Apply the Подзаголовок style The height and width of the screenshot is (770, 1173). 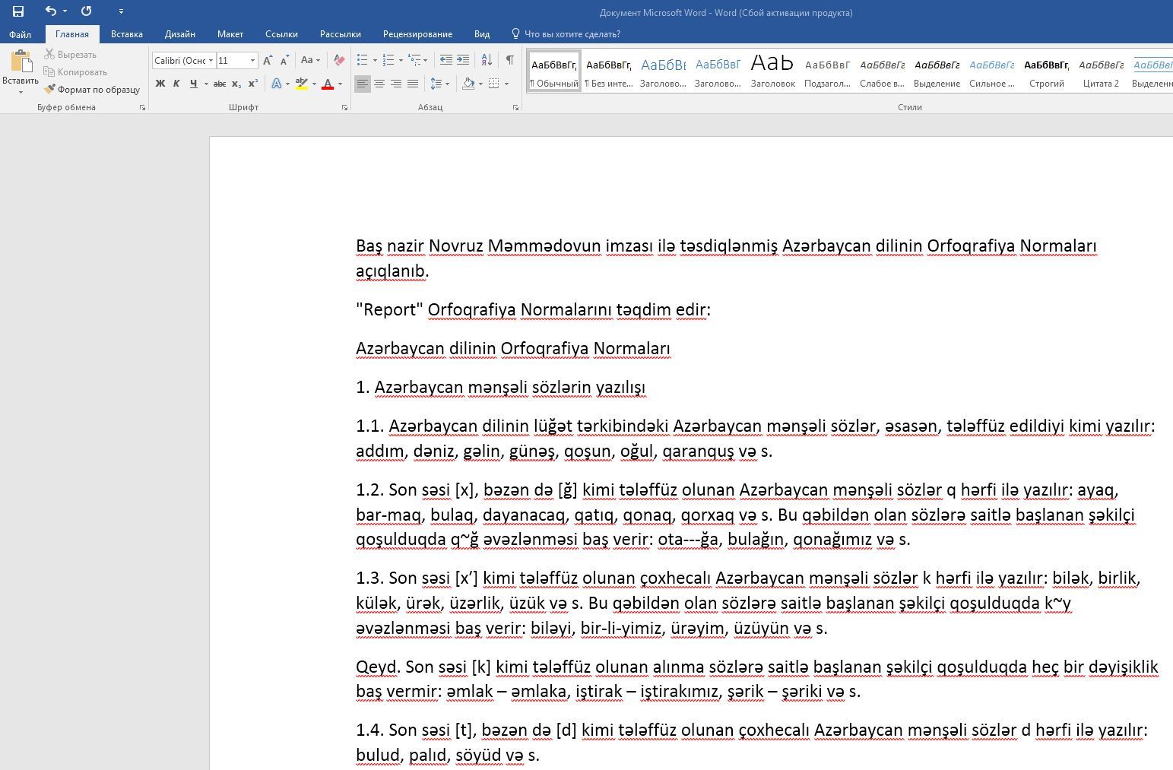click(x=827, y=71)
